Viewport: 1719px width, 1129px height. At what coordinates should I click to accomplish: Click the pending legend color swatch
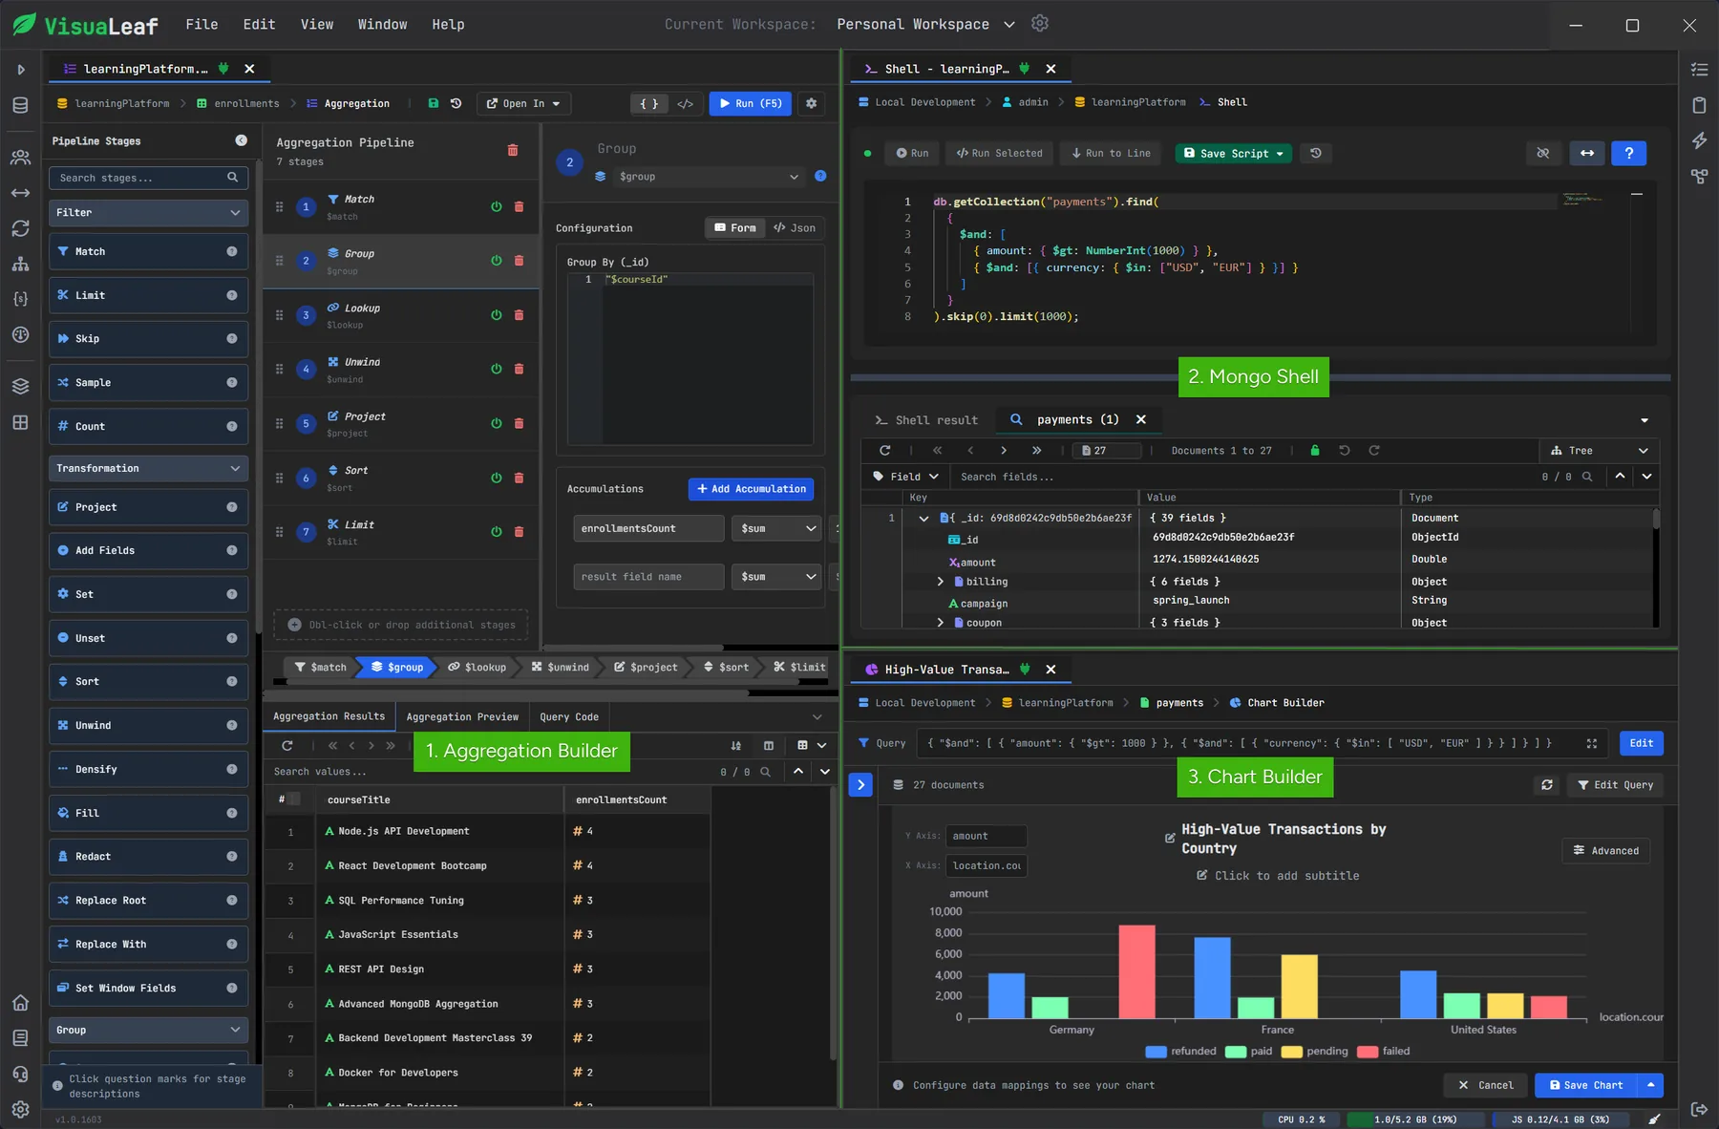coord(1291,1052)
